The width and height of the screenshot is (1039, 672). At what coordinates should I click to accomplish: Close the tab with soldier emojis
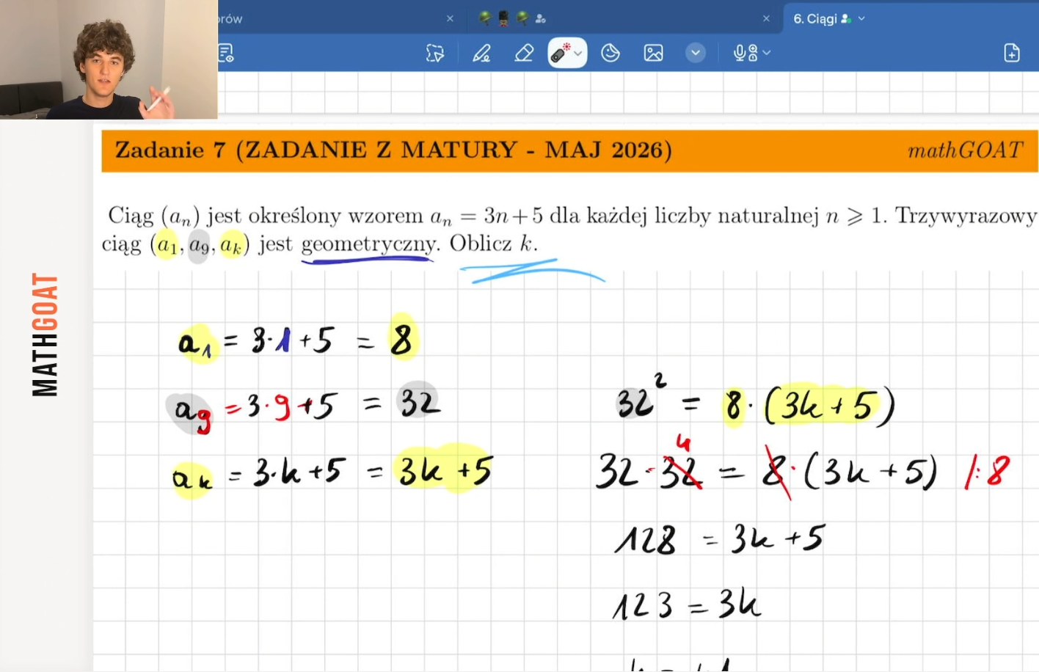coord(766,18)
